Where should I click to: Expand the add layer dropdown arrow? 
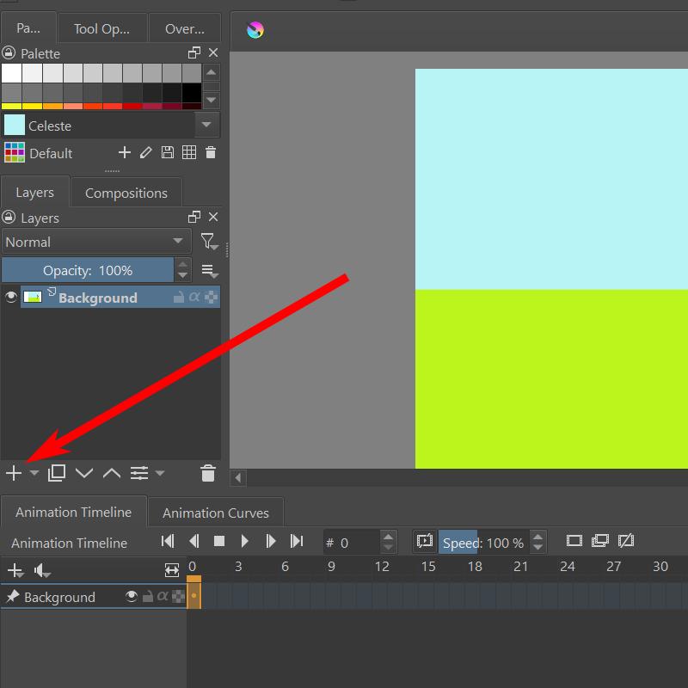click(33, 473)
